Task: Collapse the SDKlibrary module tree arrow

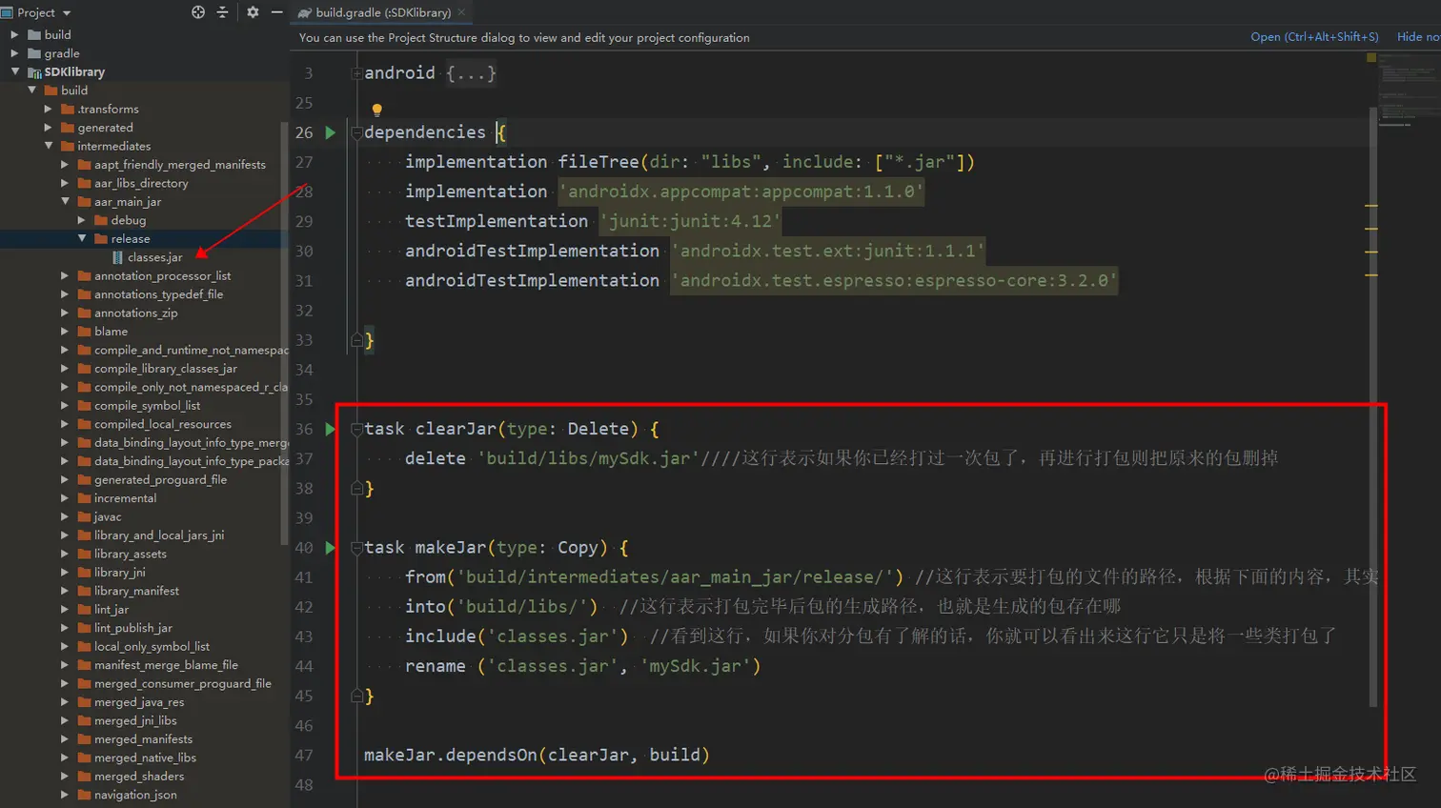Action: (15, 71)
